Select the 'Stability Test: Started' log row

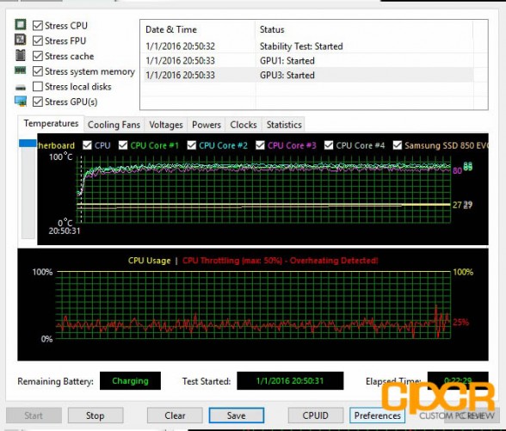308,46
